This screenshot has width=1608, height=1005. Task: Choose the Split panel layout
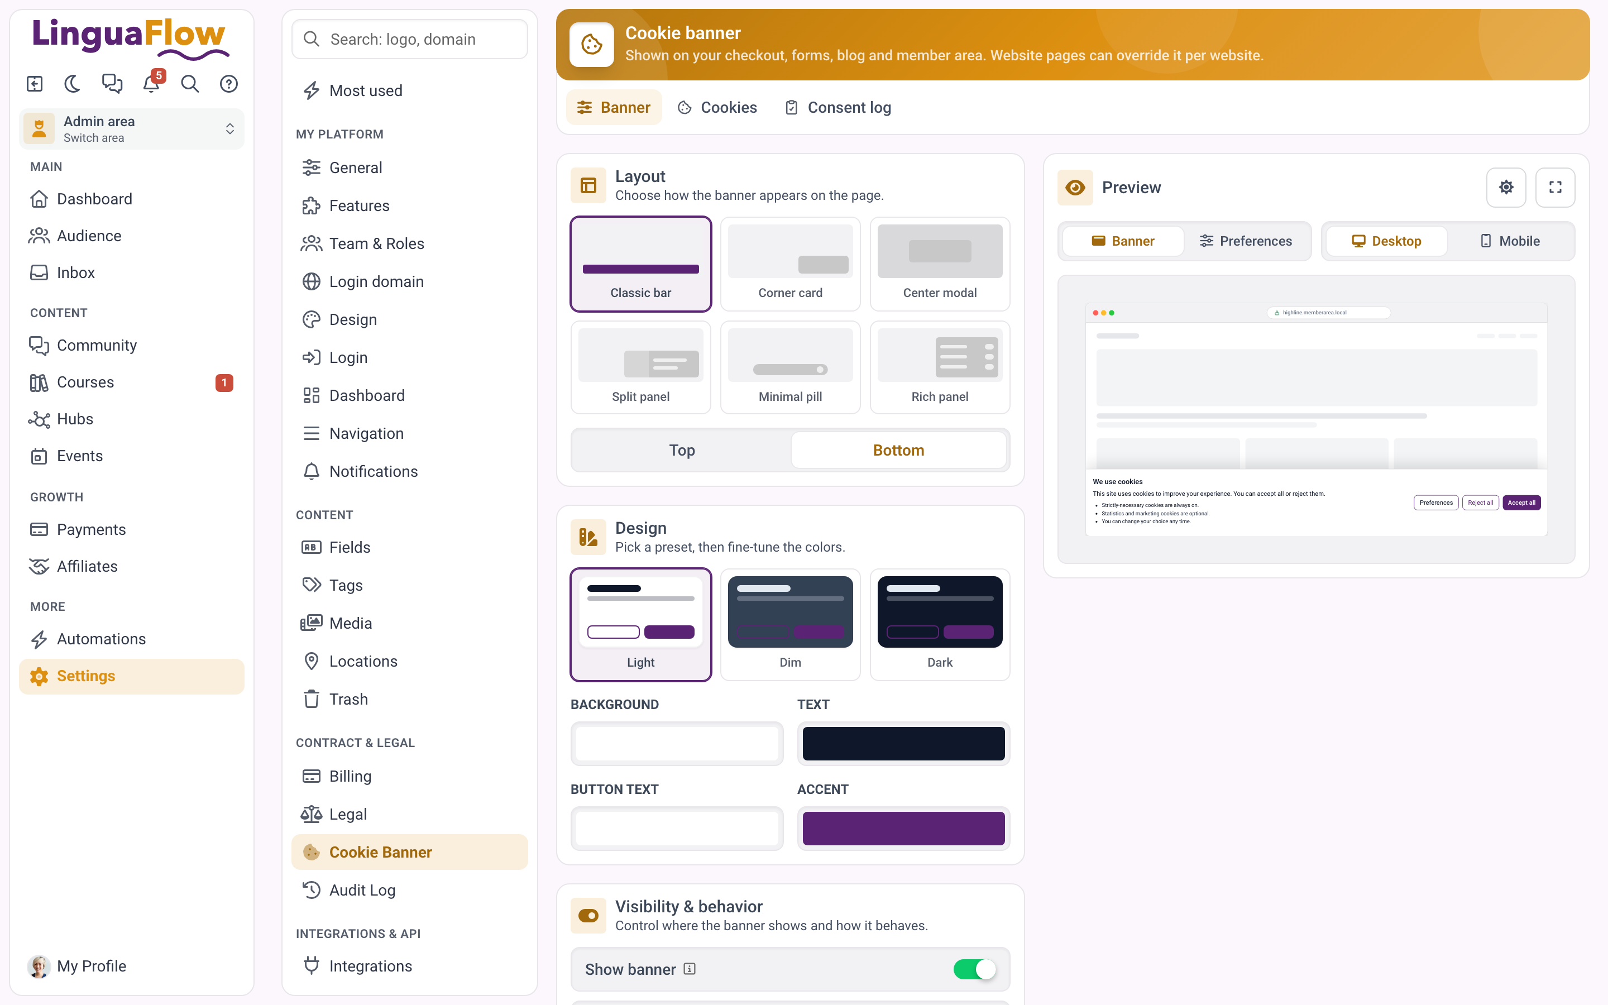[x=640, y=367]
